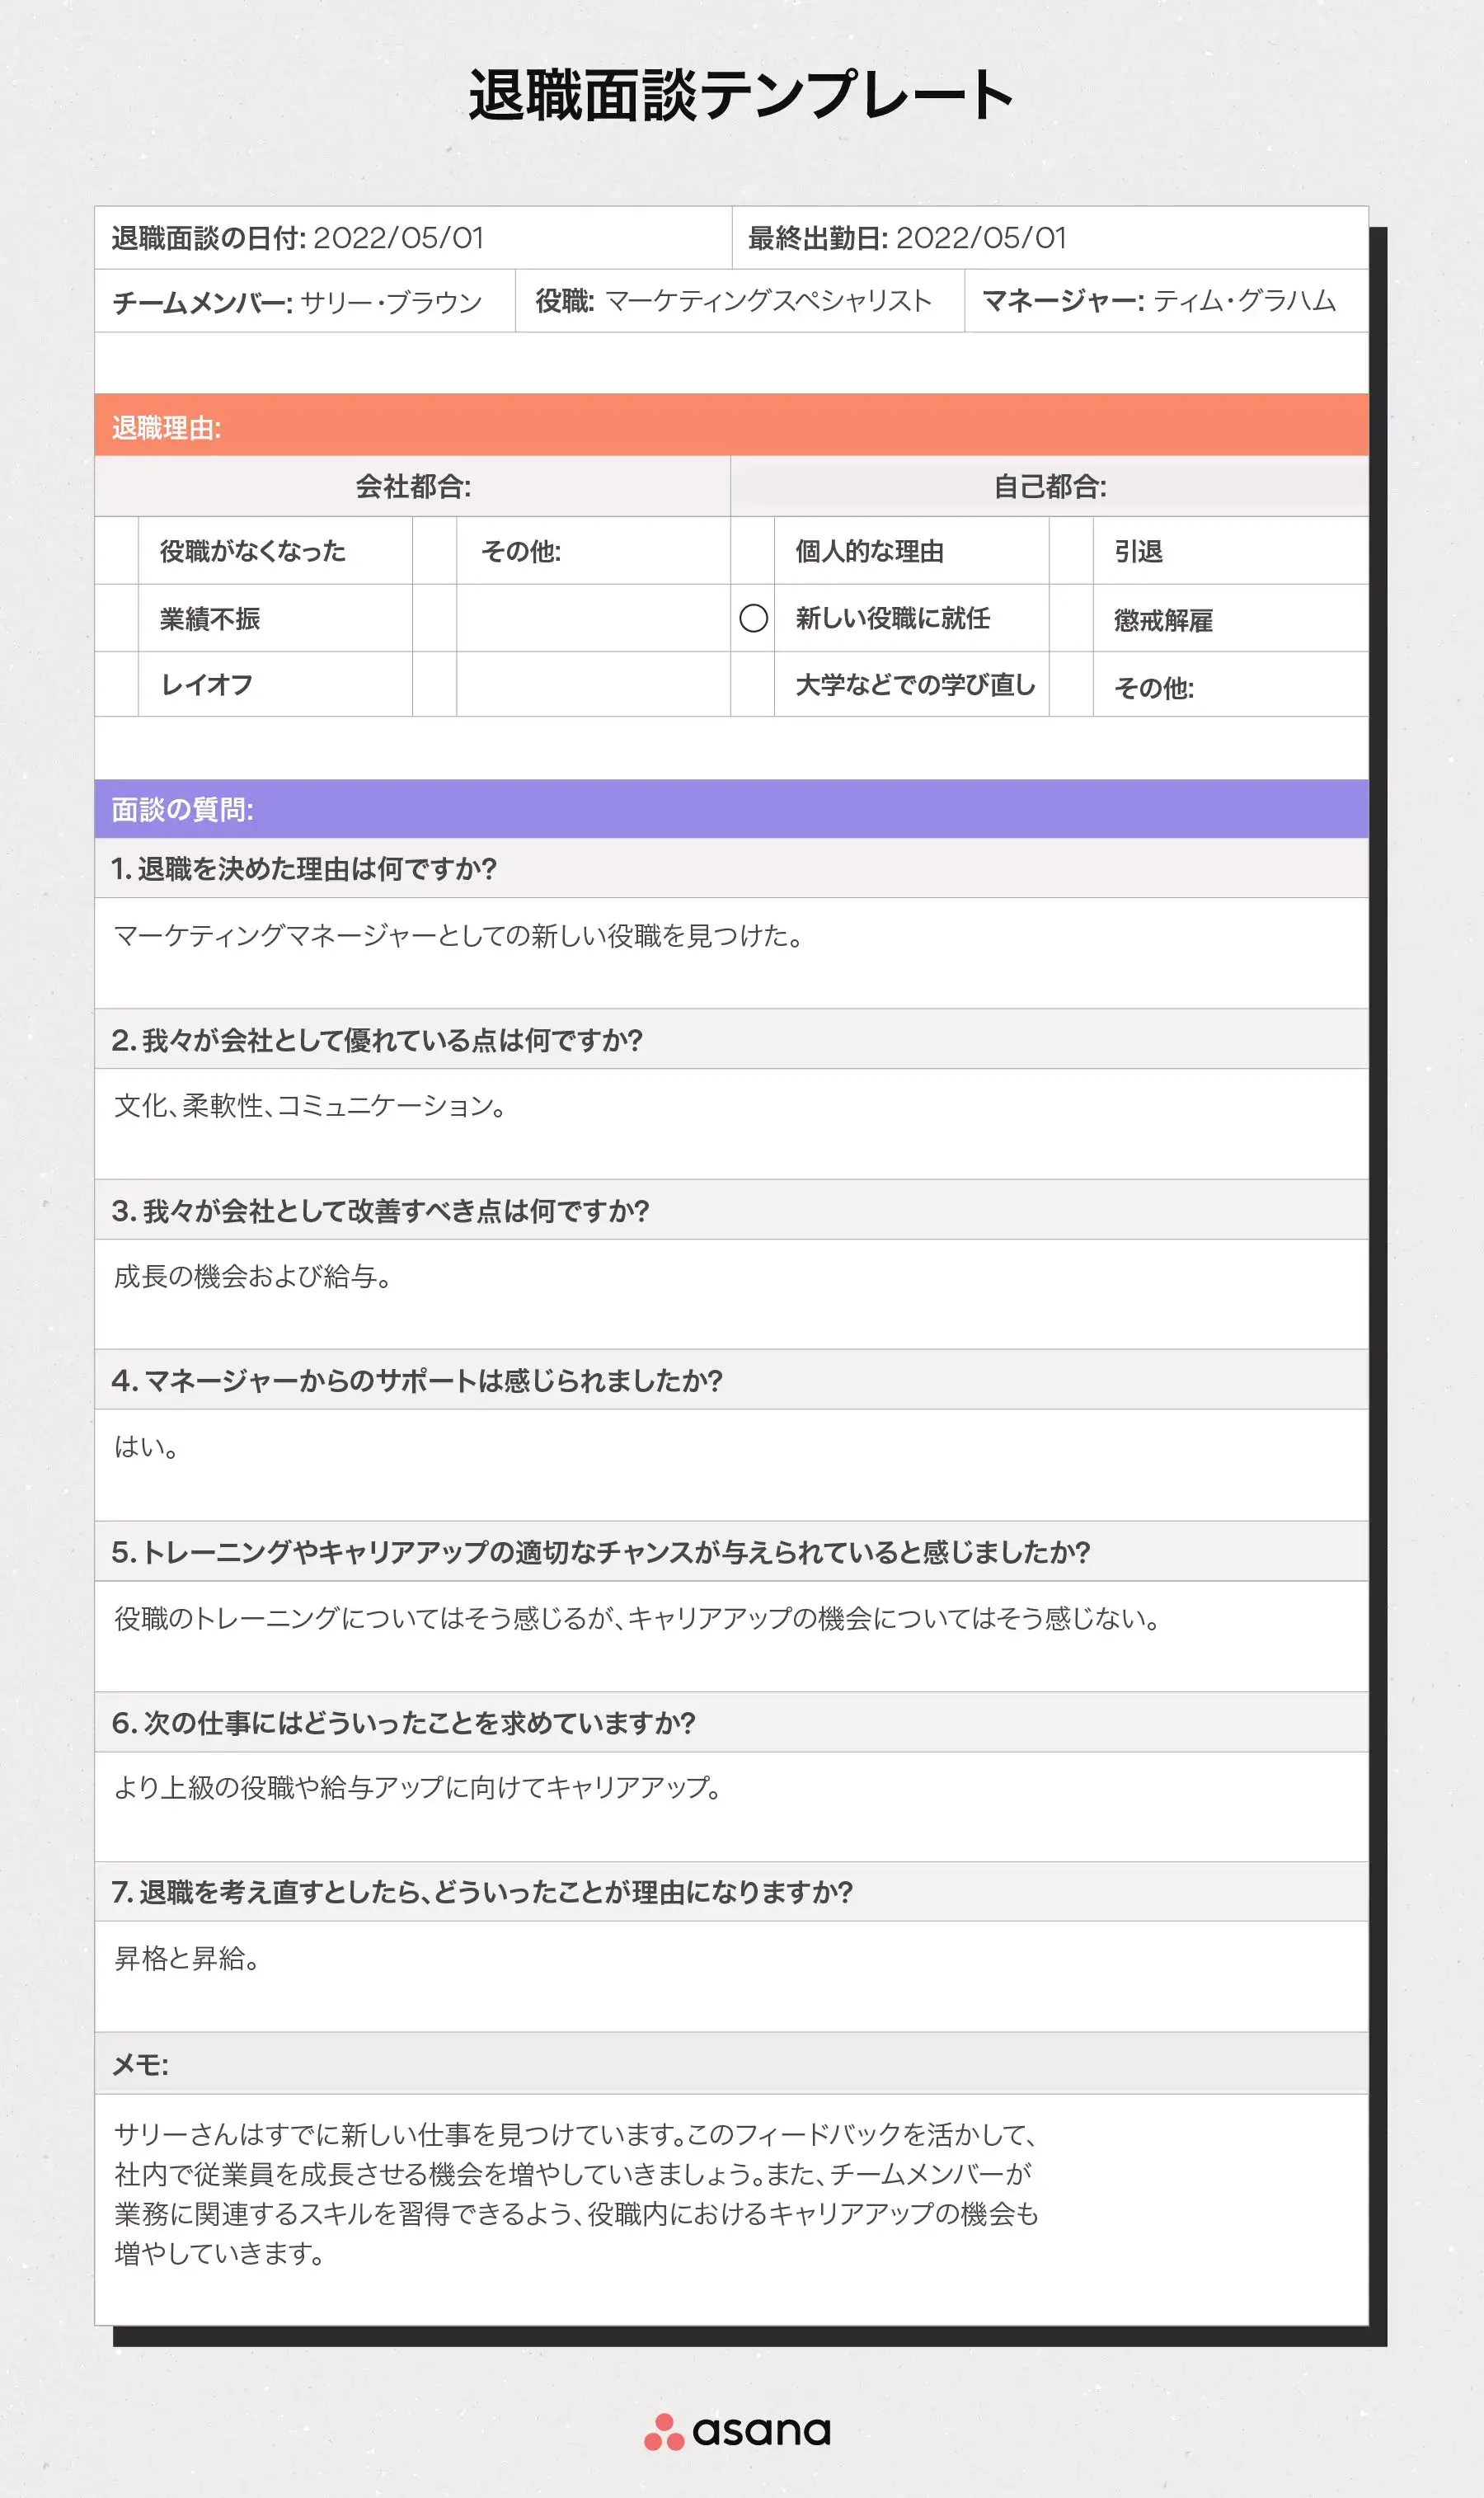Viewport: 1484px width, 2498px height.
Task: Click the label 新しい役職に就任
Action: 893,618
